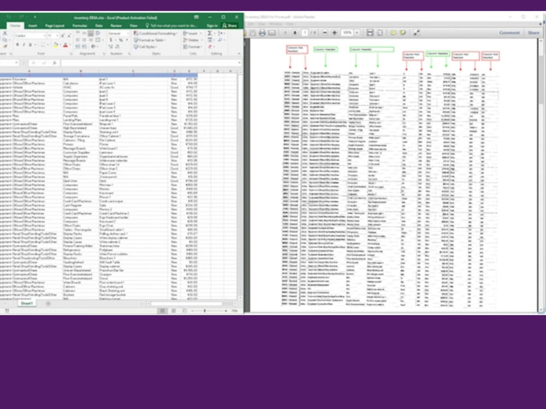Apply the yellow Fill Color bucket
Screen dimensions: 546x409
(55, 45)
